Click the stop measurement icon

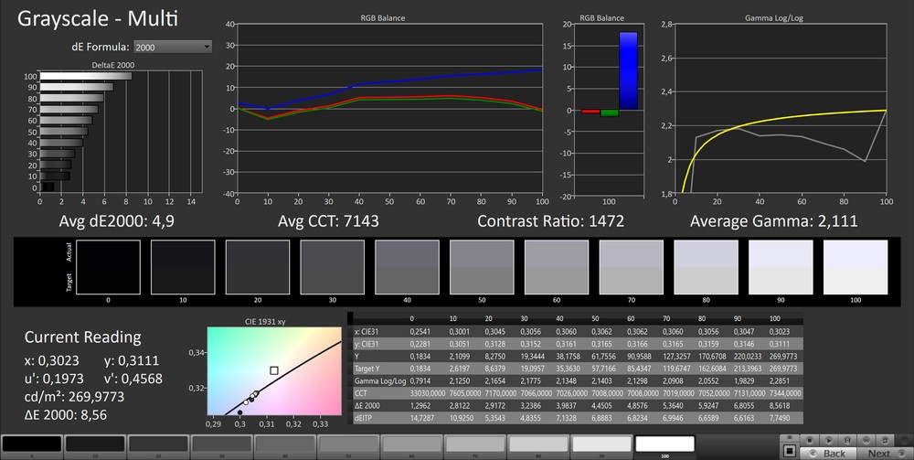point(809,440)
